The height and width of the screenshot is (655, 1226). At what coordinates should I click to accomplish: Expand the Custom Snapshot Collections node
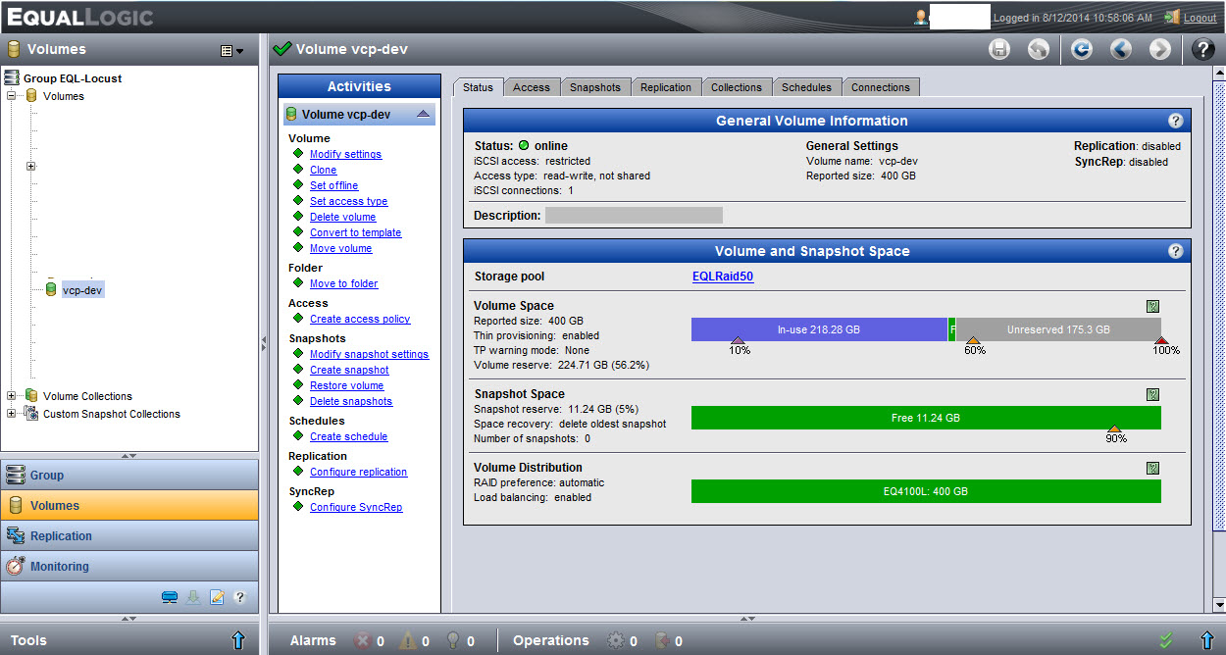(x=12, y=414)
